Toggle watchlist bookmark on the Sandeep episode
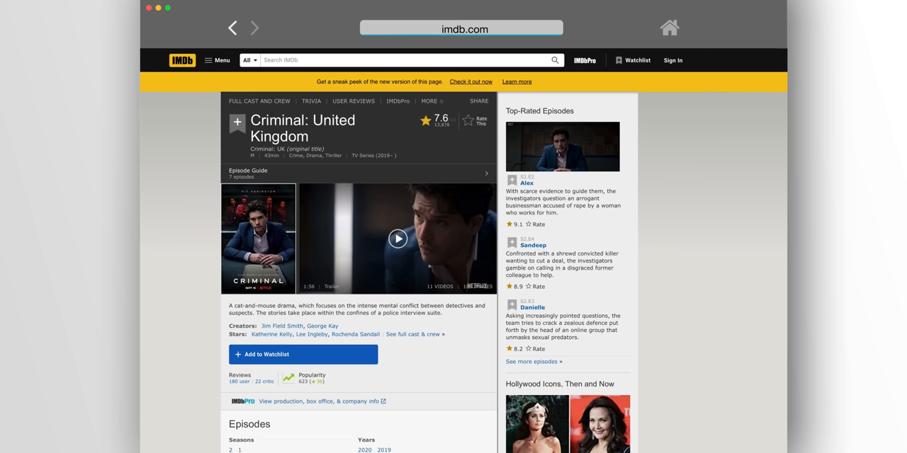This screenshot has width=907, height=453. pos(512,241)
